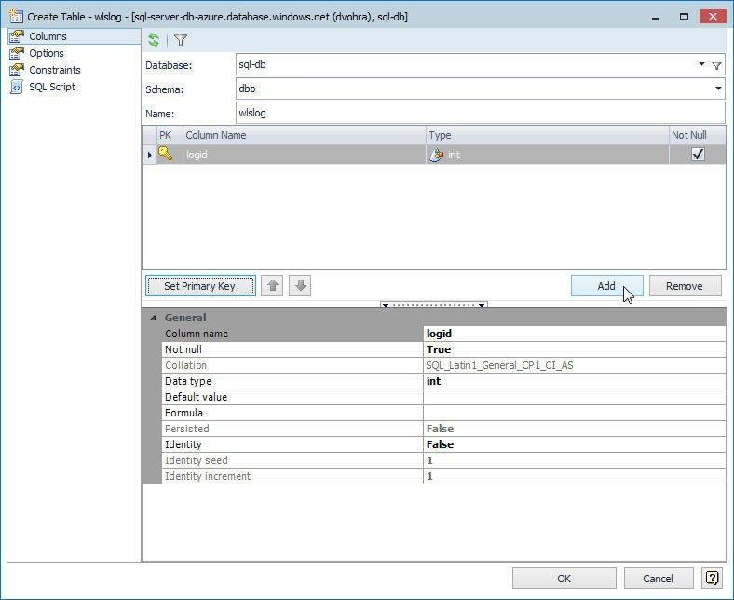Click the Type column header
Image resolution: width=734 pixels, height=600 pixels.
click(x=547, y=135)
